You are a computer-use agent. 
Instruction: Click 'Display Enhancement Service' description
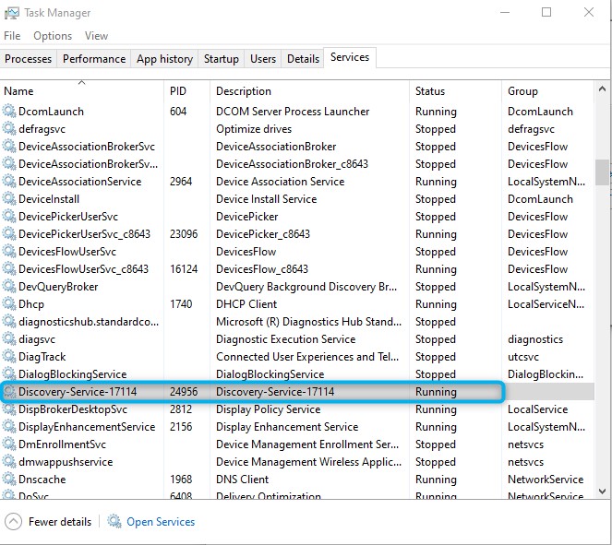pos(287,427)
